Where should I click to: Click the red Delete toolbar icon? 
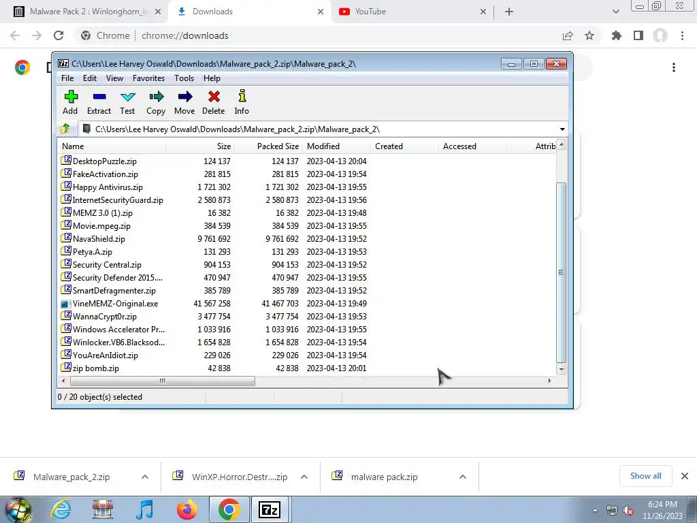(x=213, y=102)
